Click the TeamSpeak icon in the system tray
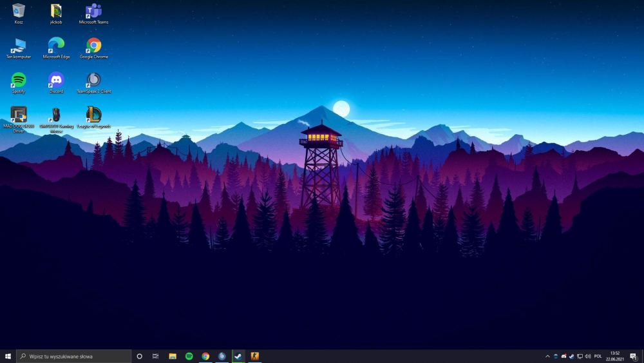This screenshot has width=644, height=363. click(556, 357)
